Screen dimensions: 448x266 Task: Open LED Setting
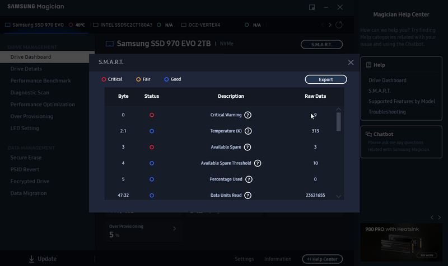point(25,129)
